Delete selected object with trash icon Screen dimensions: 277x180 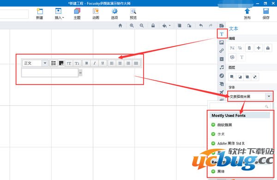click(x=249, y=48)
